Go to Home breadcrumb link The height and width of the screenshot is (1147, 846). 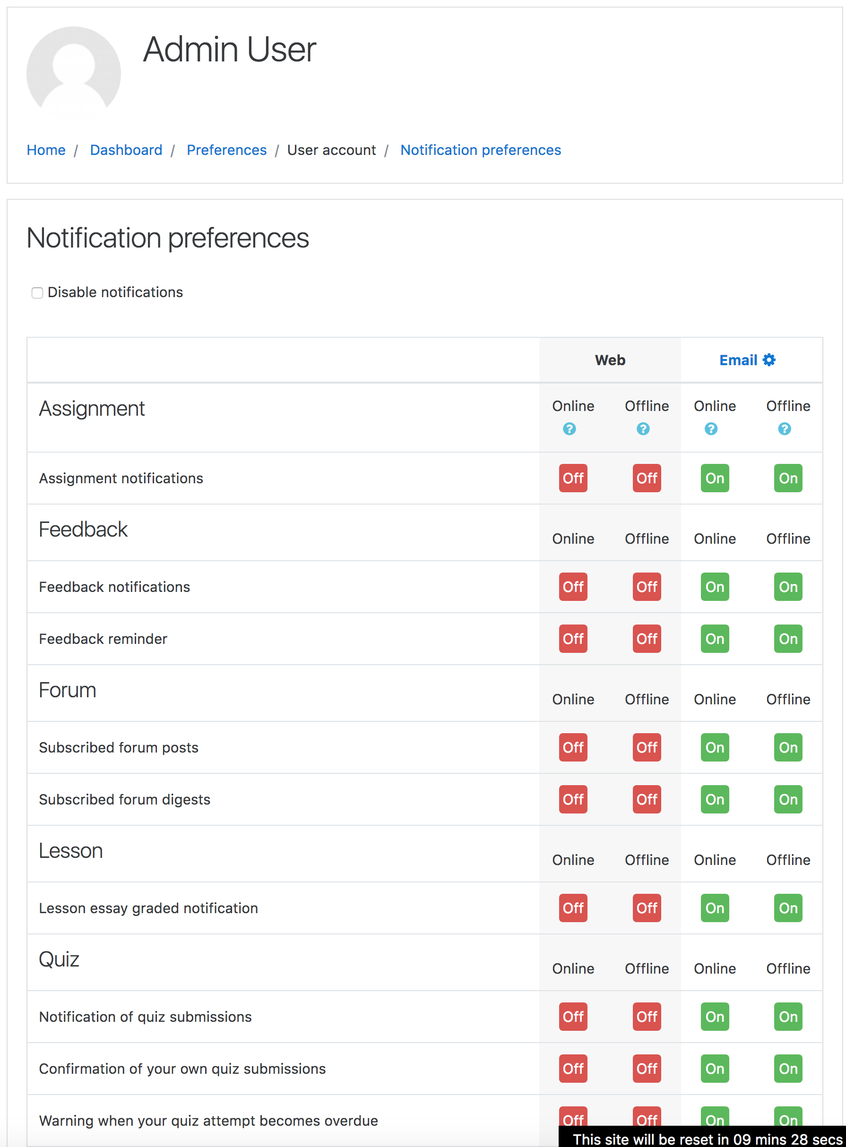[x=46, y=150]
